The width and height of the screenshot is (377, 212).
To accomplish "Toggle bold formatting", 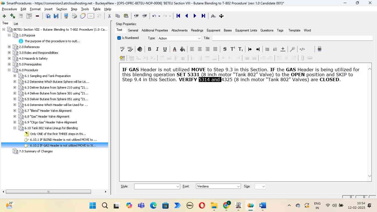I will 149,49.
